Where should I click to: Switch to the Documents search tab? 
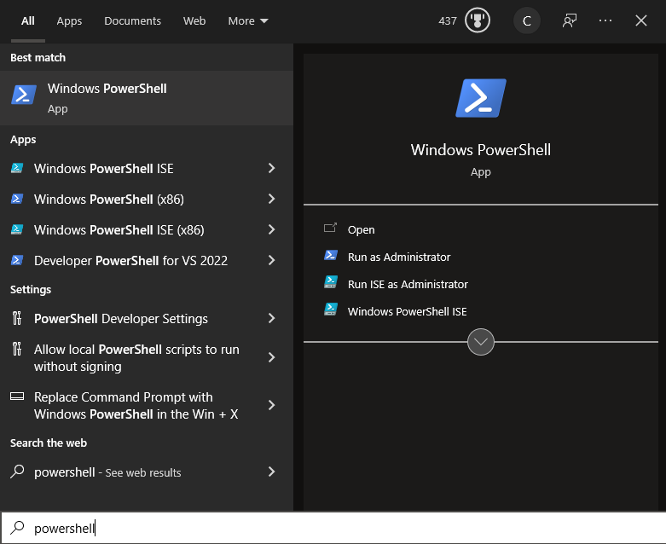coord(132,20)
